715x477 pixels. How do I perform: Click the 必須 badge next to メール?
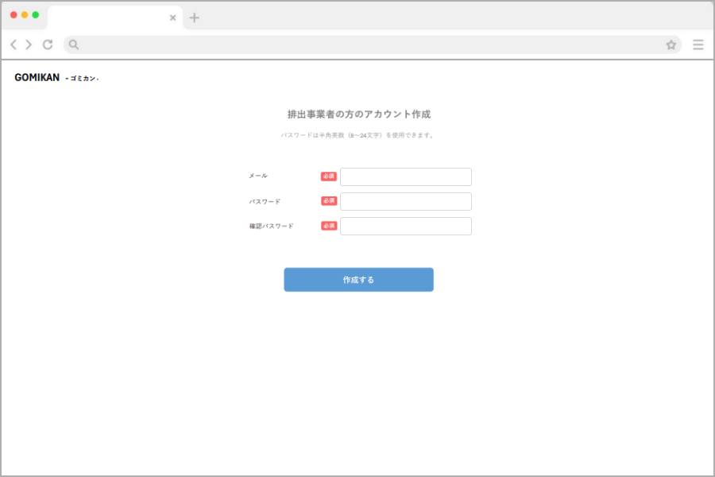coord(329,176)
